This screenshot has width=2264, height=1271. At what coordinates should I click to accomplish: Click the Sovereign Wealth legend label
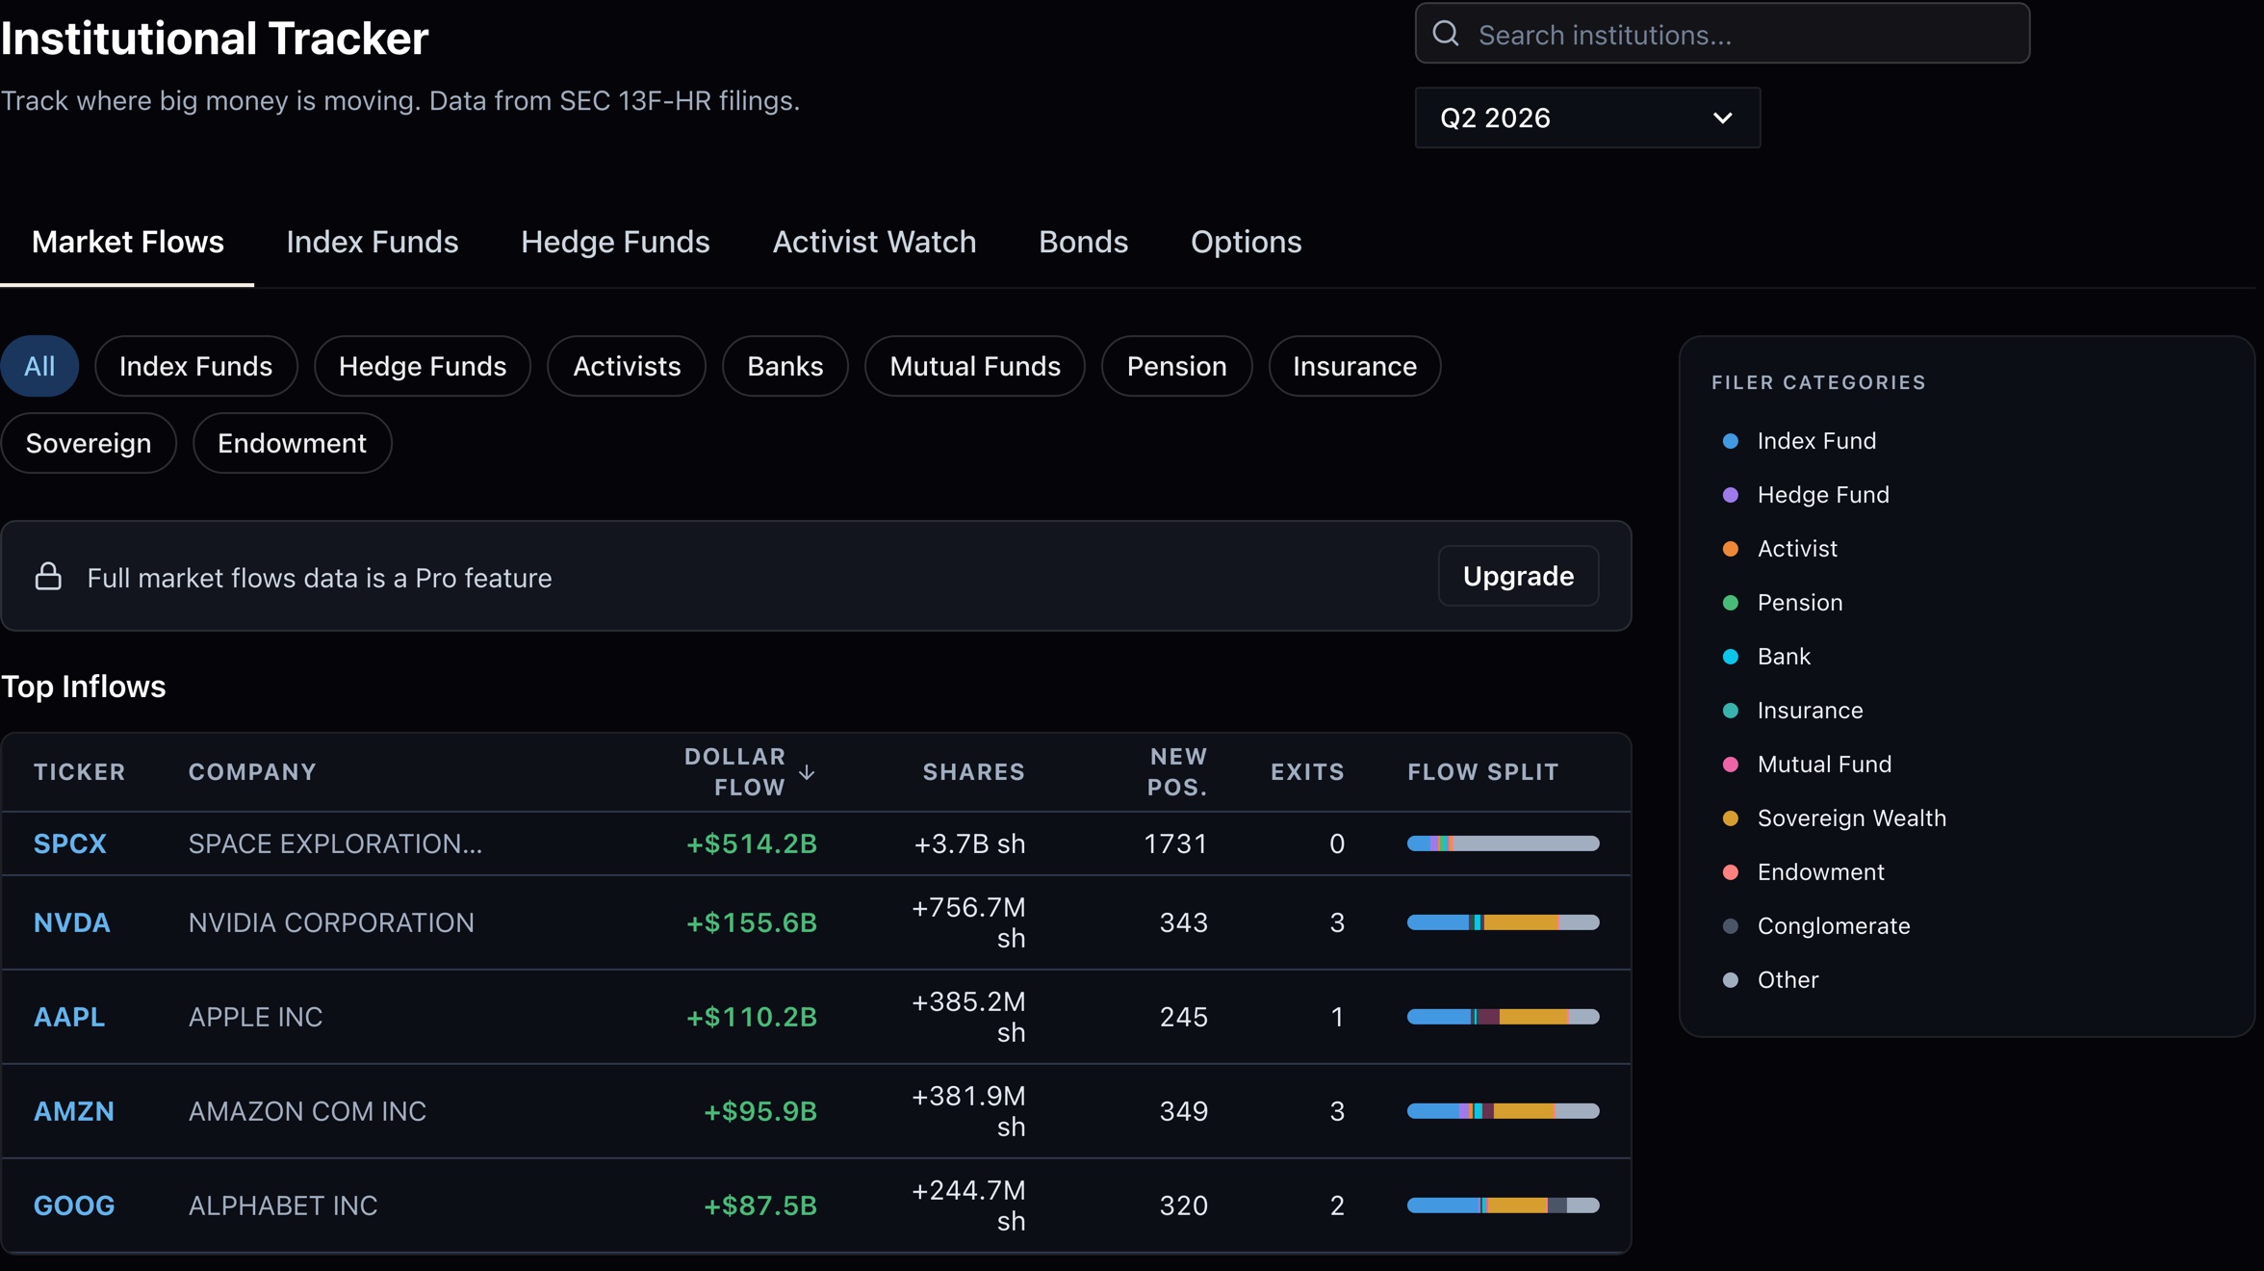[1851, 818]
